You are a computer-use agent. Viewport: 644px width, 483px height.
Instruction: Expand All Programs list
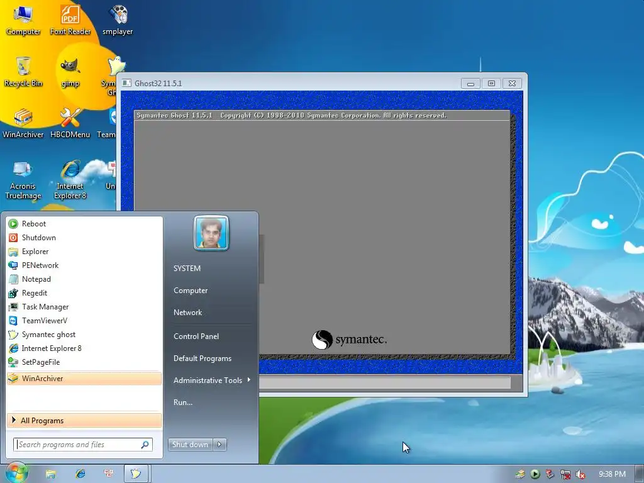point(84,421)
